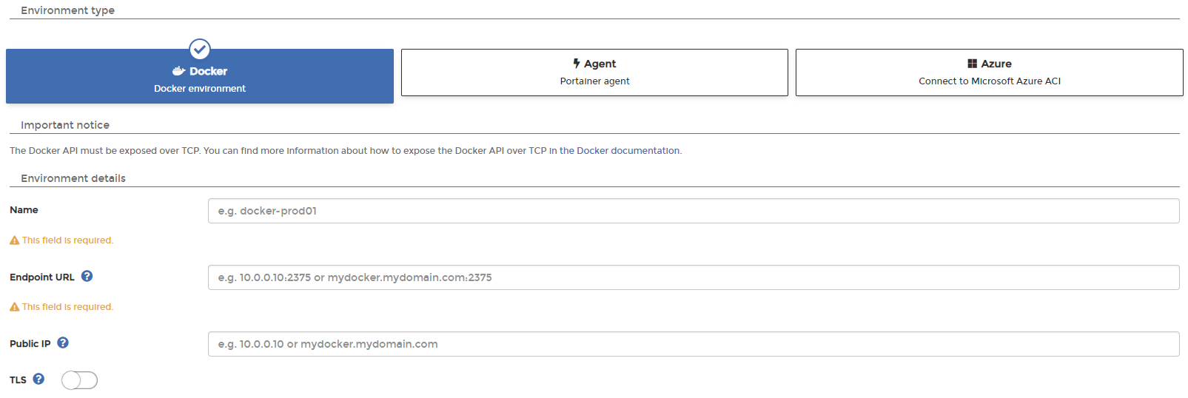Select Connect to Microsoft Azure ACI option
1188x398 pixels.
pos(989,72)
